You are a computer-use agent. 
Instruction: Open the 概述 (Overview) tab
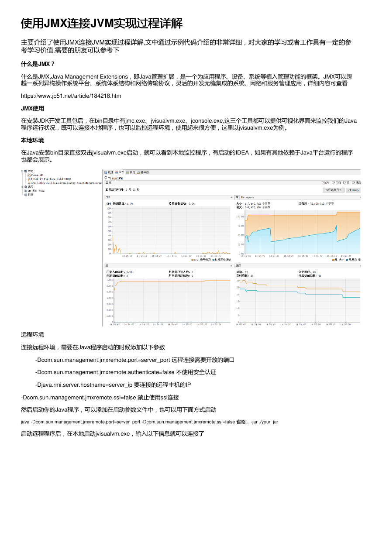[109, 172]
